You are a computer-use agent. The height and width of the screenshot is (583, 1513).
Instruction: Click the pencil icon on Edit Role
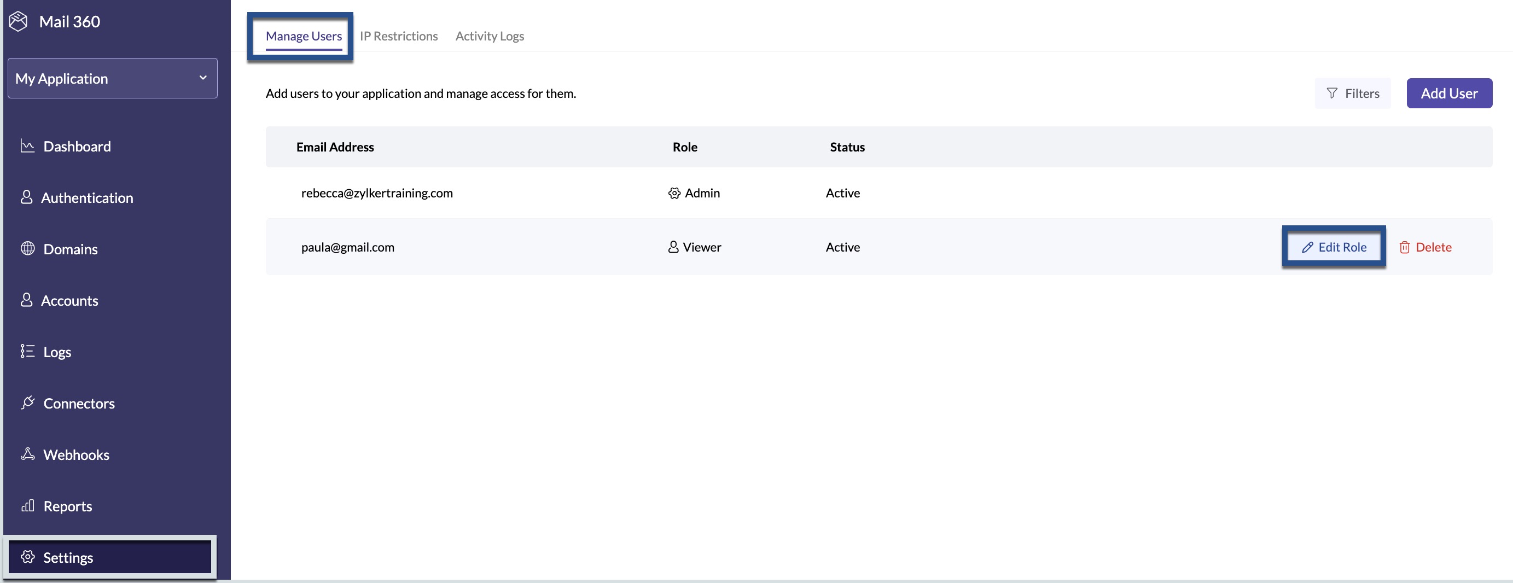pos(1307,247)
